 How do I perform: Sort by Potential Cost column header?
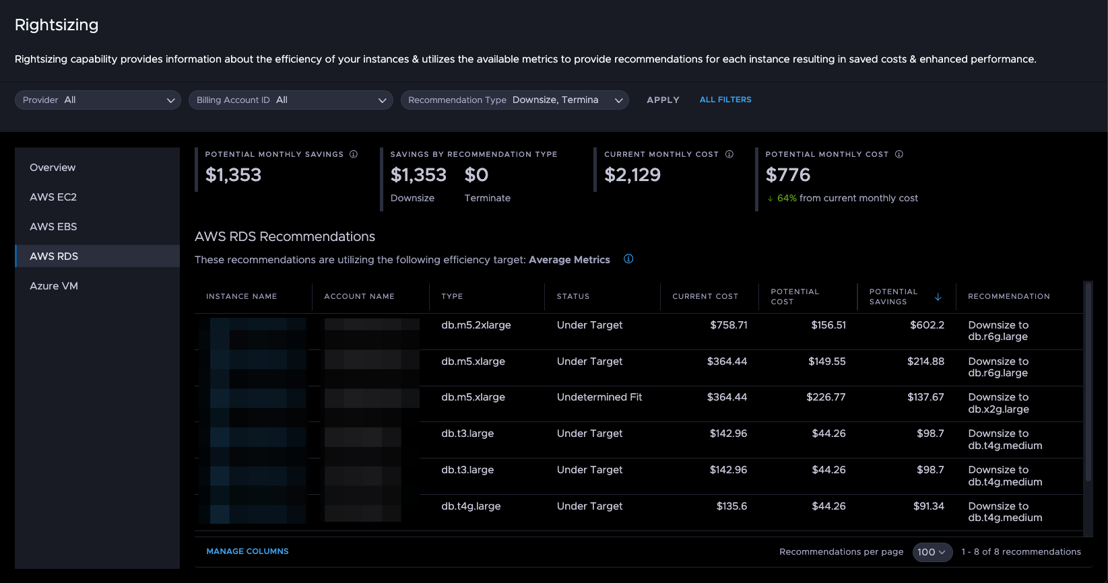795,297
